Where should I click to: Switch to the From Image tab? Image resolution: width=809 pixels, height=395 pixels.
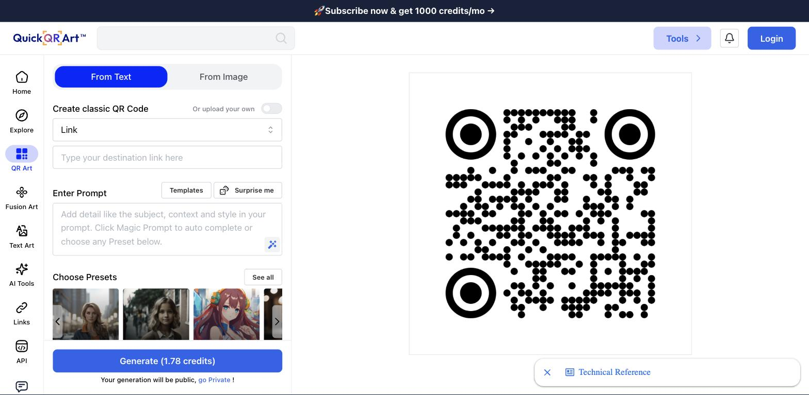223,77
